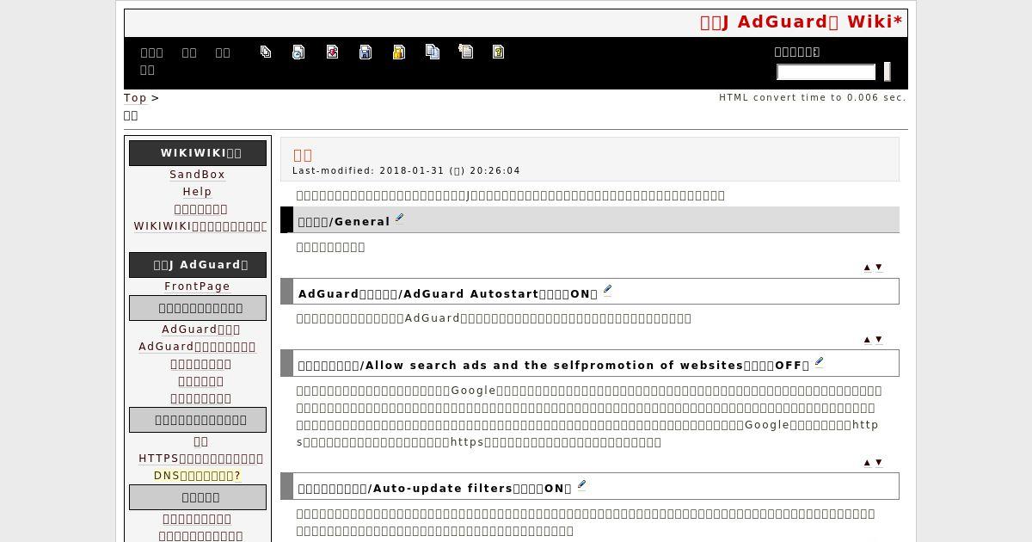This screenshot has width=1032, height=542.
Task: Focus the search input field in header
Action: (826, 72)
